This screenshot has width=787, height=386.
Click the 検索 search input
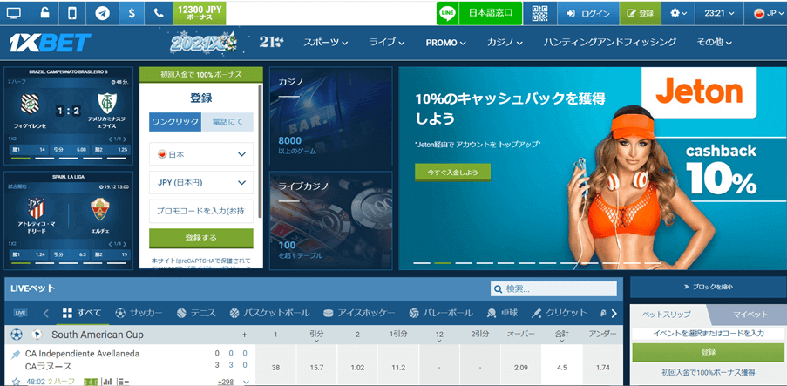(x=553, y=288)
